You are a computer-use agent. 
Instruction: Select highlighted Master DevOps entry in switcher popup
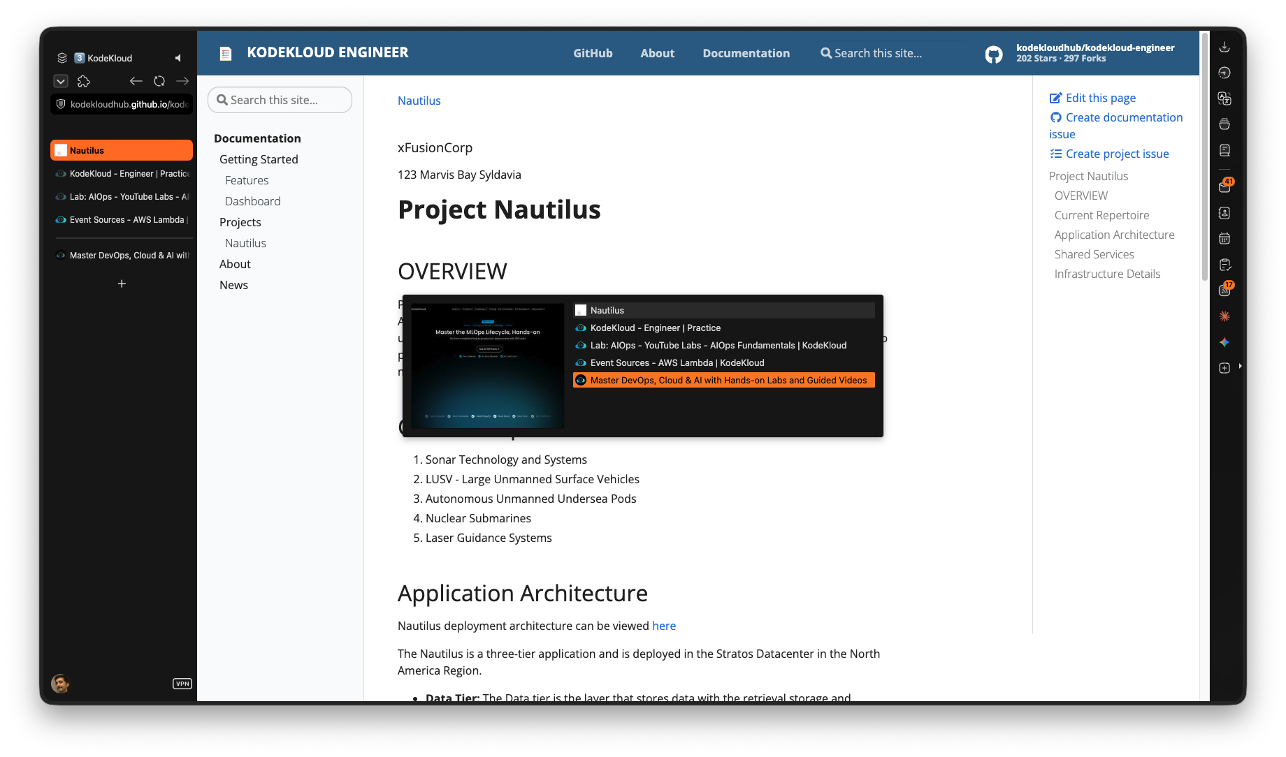coord(724,380)
